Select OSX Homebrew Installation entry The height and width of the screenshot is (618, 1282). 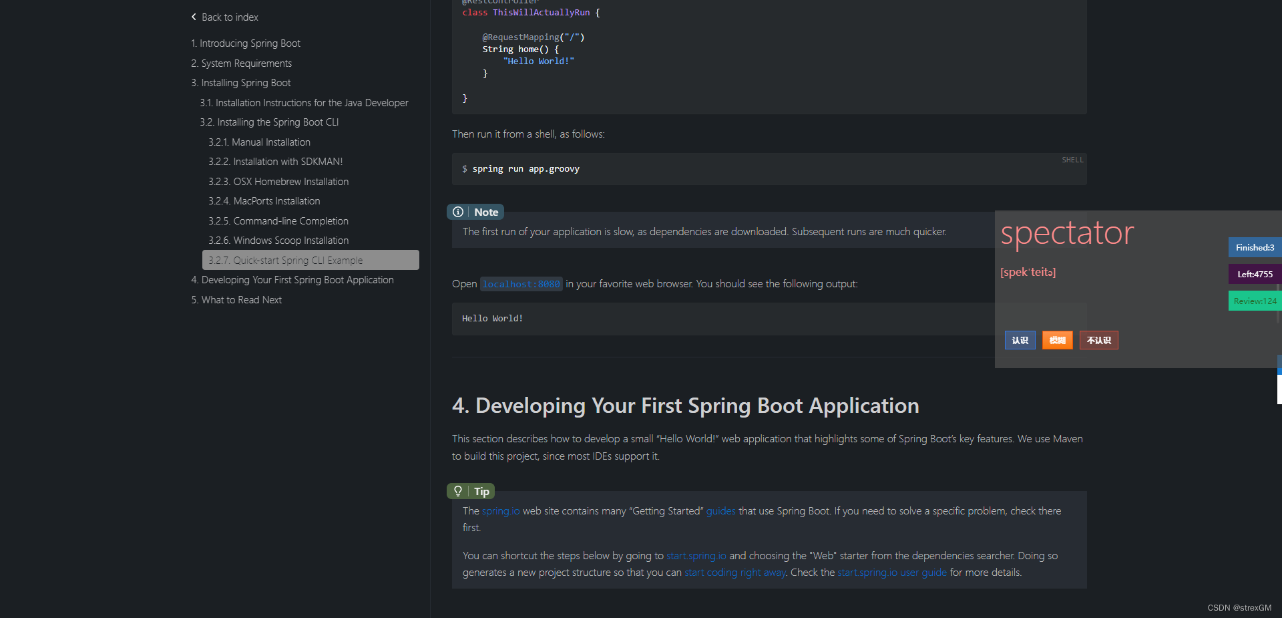(278, 182)
